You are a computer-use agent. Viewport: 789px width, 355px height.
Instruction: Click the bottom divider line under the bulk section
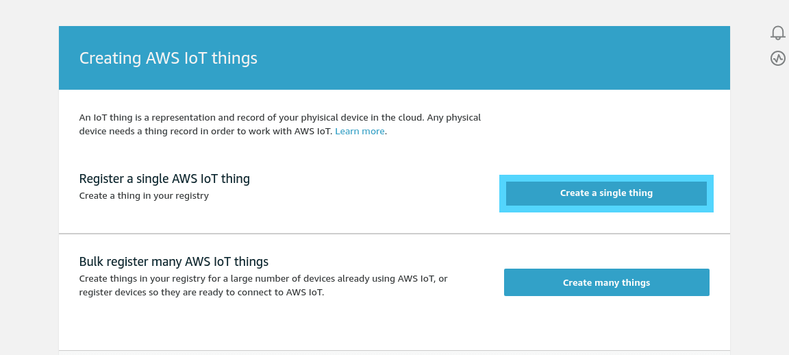point(394,351)
